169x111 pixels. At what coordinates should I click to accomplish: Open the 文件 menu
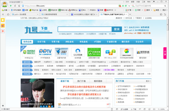tap(127, 2)
